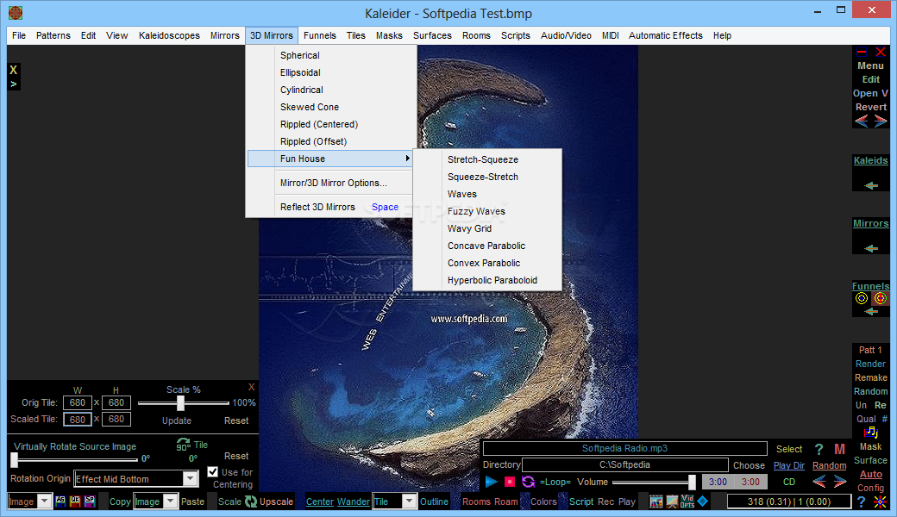
Task: Click the arrow under Funnels
Action: pos(870,311)
